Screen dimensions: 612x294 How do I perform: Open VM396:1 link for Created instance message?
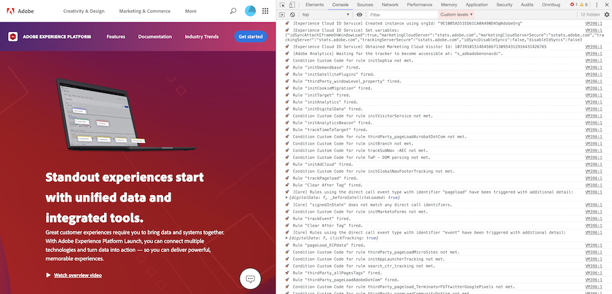pos(594,23)
